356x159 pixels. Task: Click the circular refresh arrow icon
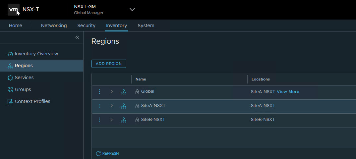98,154
